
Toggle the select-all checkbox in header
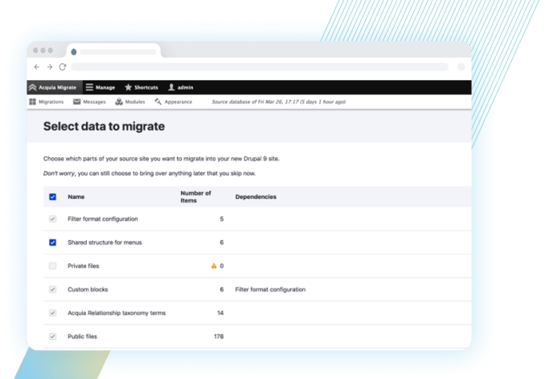click(53, 197)
